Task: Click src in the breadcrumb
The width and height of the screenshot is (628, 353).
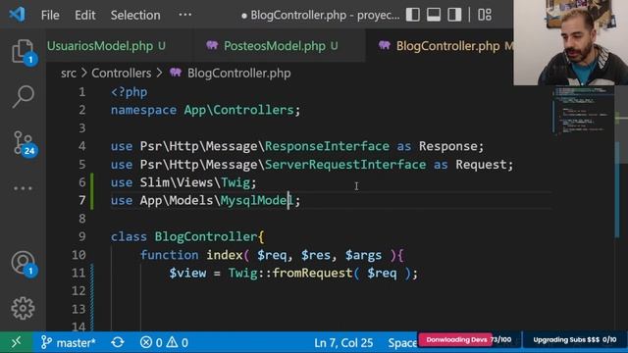Action: 69,74
